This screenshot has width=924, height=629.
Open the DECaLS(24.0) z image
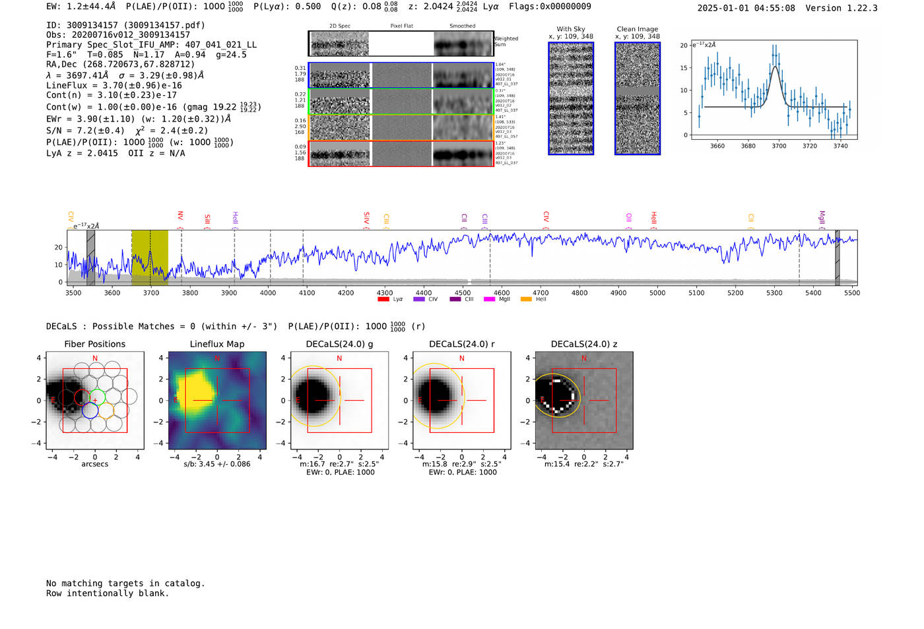584,400
